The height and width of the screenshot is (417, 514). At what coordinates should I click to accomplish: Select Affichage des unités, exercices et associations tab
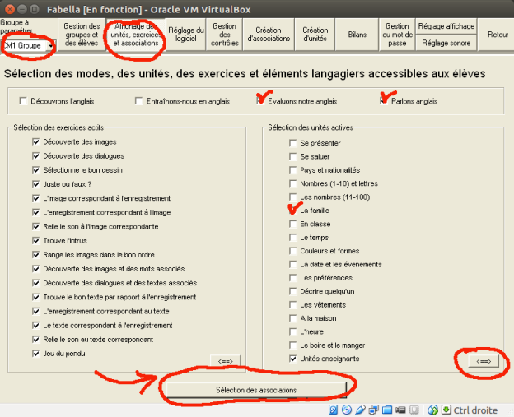136,35
